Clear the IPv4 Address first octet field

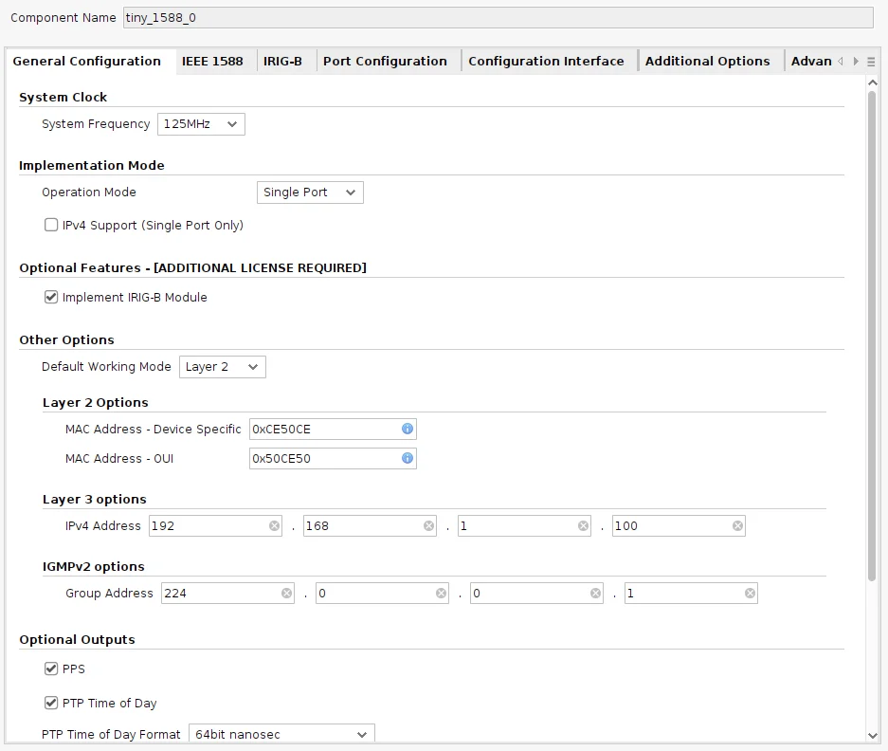pos(274,526)
